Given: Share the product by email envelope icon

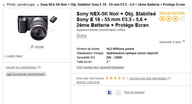Looking at the screenshot, I should [119, 92].
